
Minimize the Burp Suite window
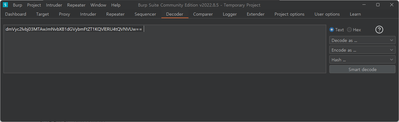(x=364, y=5)
